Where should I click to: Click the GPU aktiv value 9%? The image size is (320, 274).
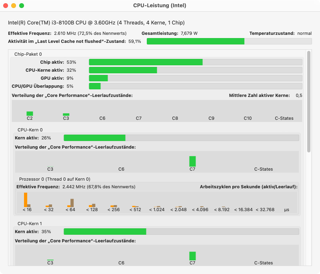click(70, 78)
